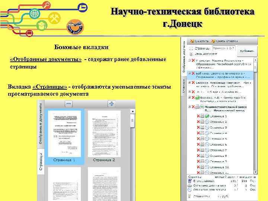
Task: Click the Снять отметки broom icon
Action: coord(213,41)
